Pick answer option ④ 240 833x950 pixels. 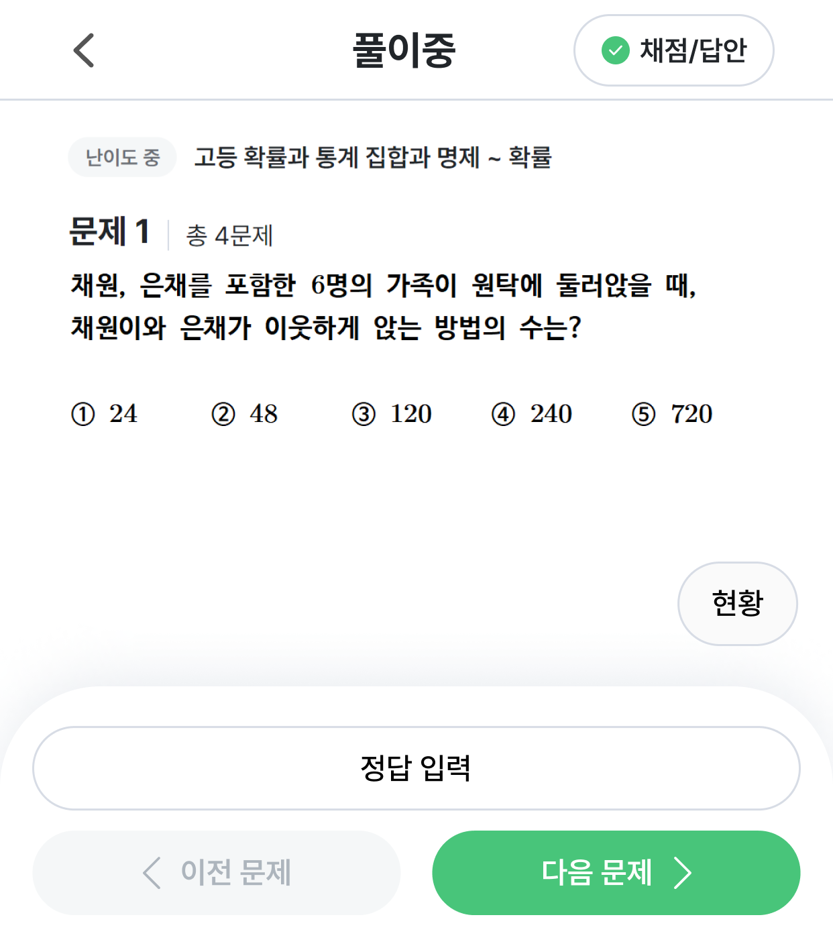[533, 414]
